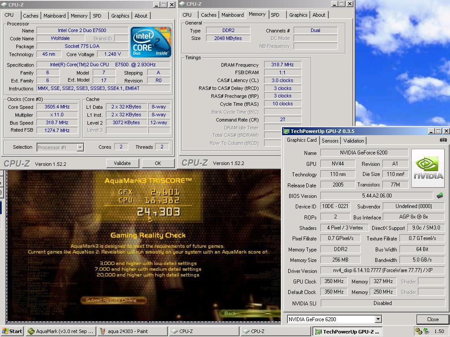Image resolution: width=450 pixels, height=337 pixels.
Task: Expand the NVIDIA GeForce 6200 card dropdown
Action: [378, 319]
